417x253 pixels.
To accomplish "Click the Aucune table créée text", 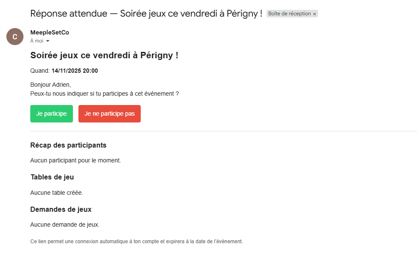I will [57, 193].
